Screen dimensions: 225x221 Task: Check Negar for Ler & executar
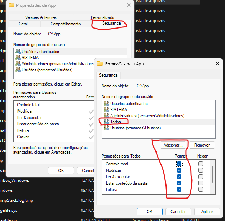click(200, 177)
